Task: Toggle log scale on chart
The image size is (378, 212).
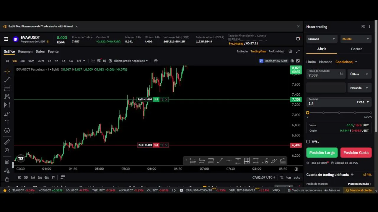Action: 289,178
